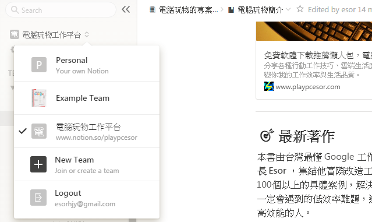Open www.playpcesor.com bookmark link

[308, 87]
